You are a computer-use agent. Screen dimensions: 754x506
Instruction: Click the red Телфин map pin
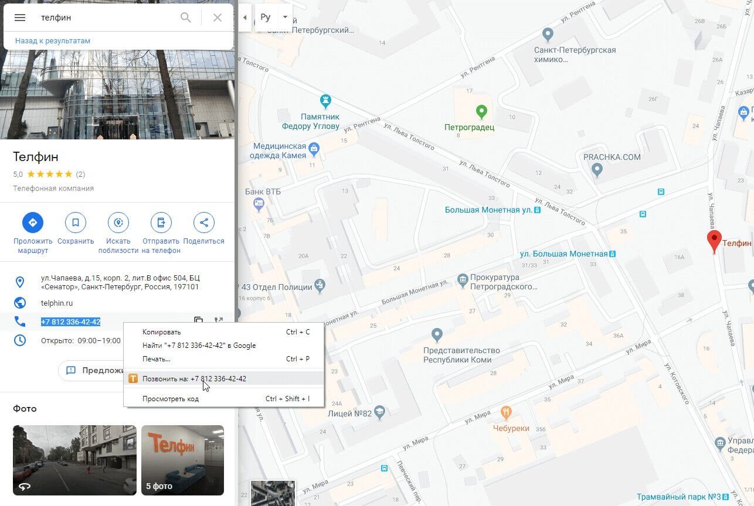[714, 242]
